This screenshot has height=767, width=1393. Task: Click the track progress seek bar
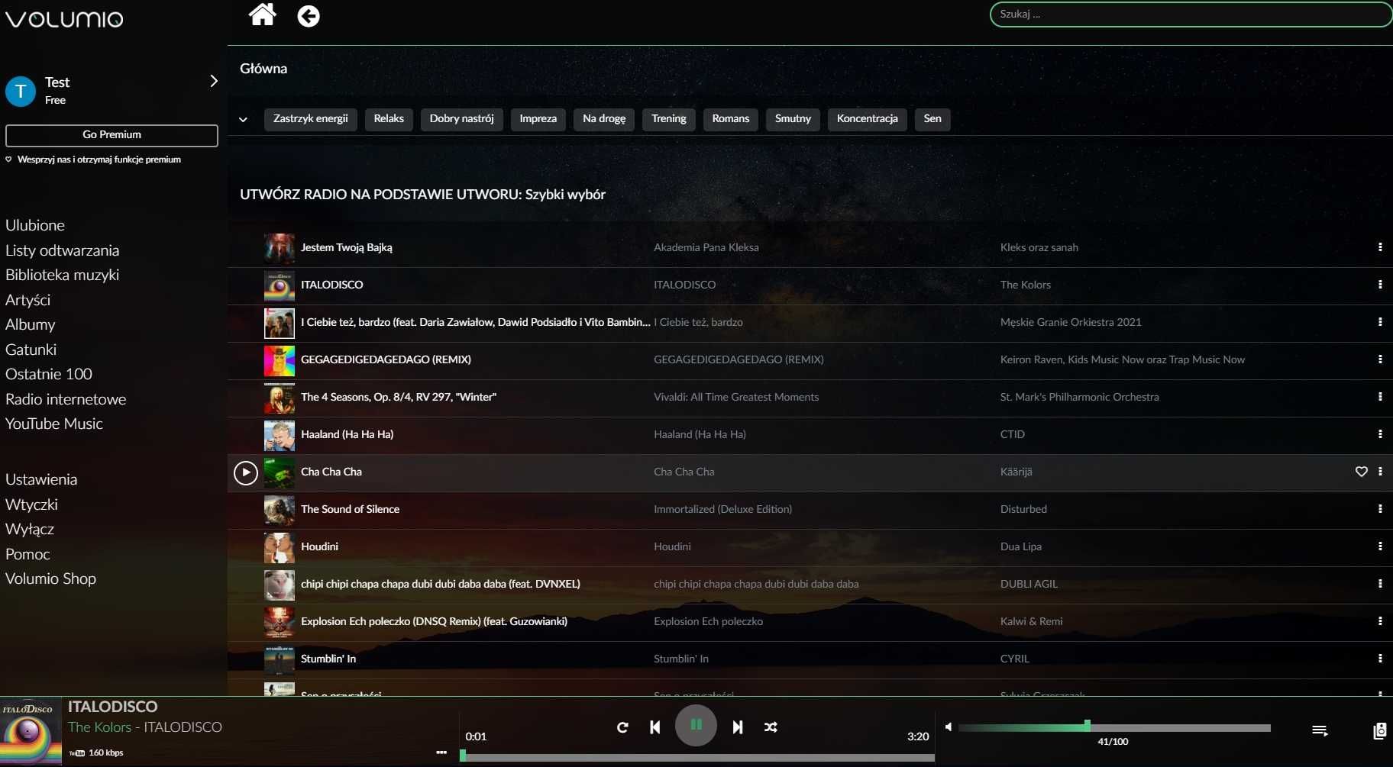pyautogui.click(x=698, y=757)
